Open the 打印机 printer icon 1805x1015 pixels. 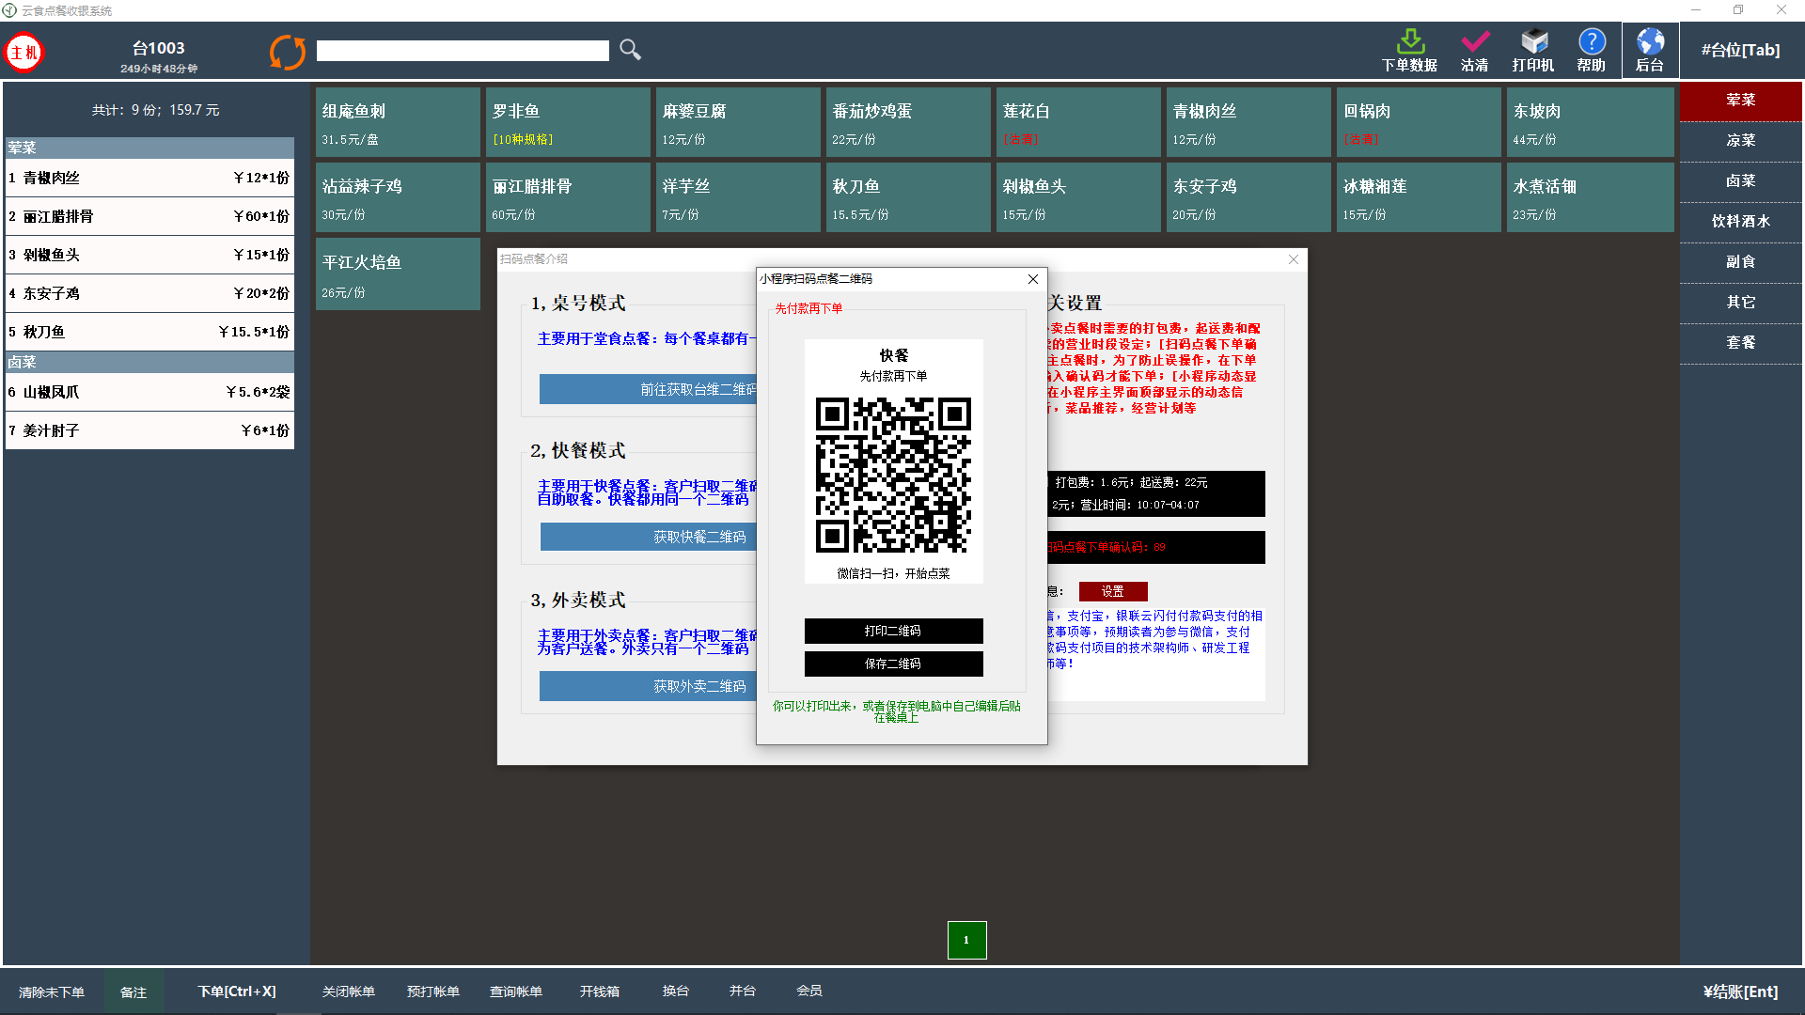tap(1533, 42)
